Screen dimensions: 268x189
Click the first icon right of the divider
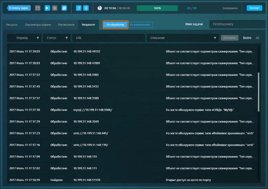(x=78, y=8)
